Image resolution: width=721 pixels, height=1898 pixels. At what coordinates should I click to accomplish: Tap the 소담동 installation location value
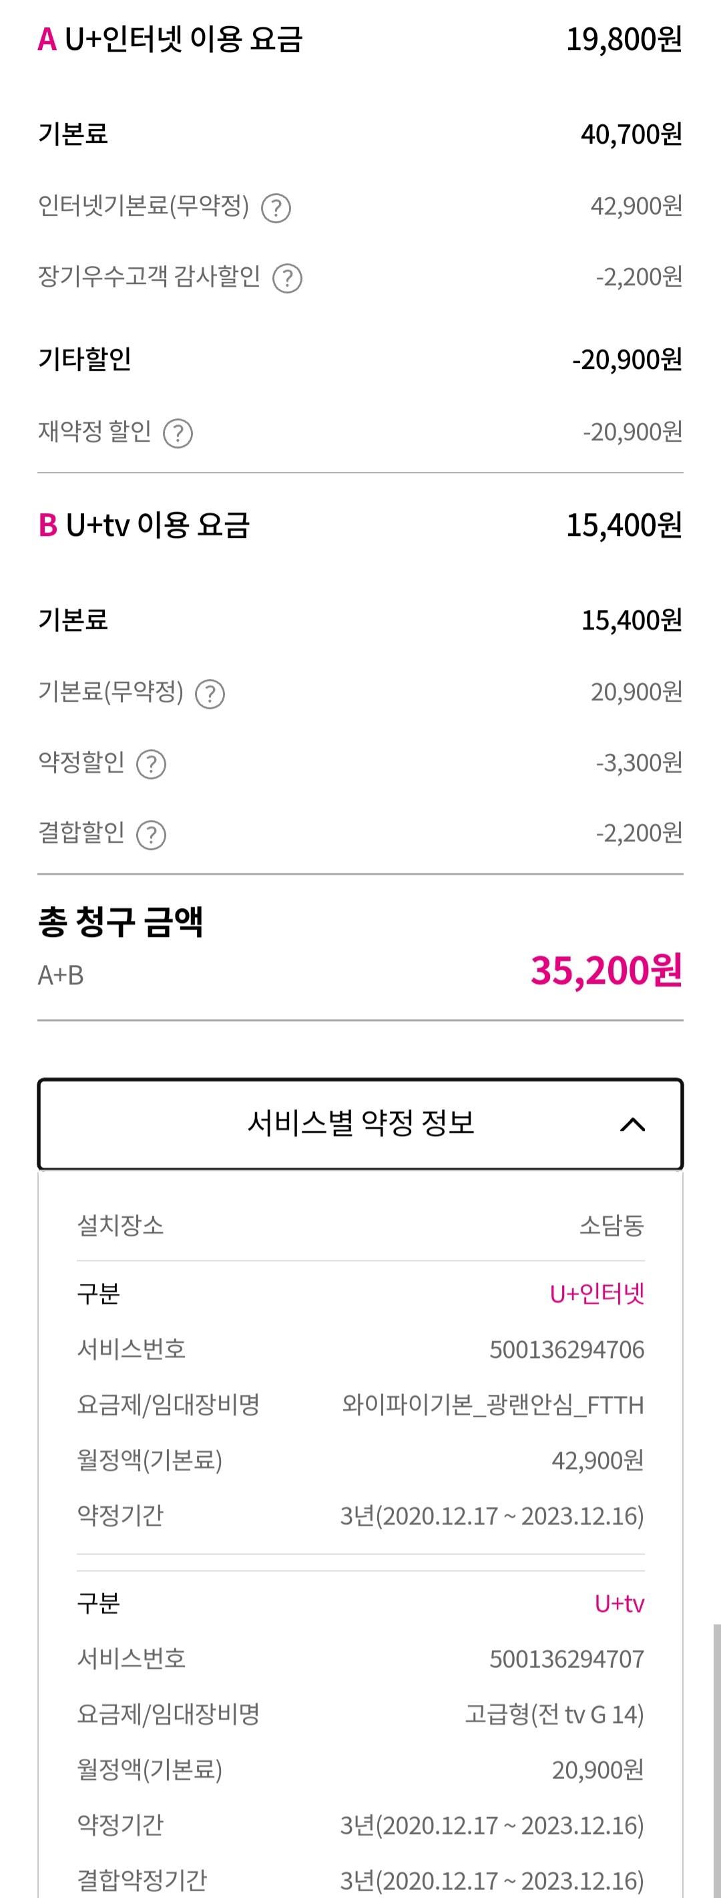click(x=612, y=1225)
